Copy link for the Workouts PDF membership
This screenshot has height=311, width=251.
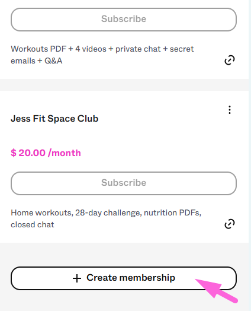[x=230, y=60]
